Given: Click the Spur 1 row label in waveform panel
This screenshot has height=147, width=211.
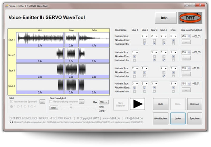Looking at the screenshot, I should (x=12, y=40).
